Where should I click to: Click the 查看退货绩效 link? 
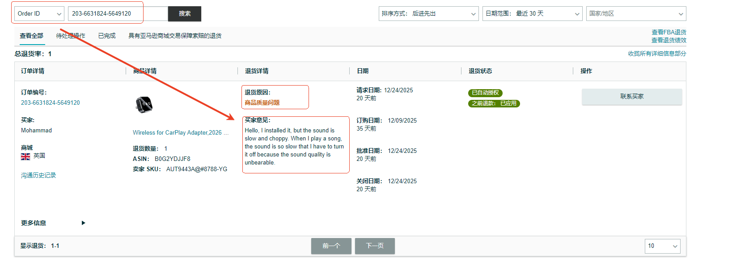click(x=669, y=40)
